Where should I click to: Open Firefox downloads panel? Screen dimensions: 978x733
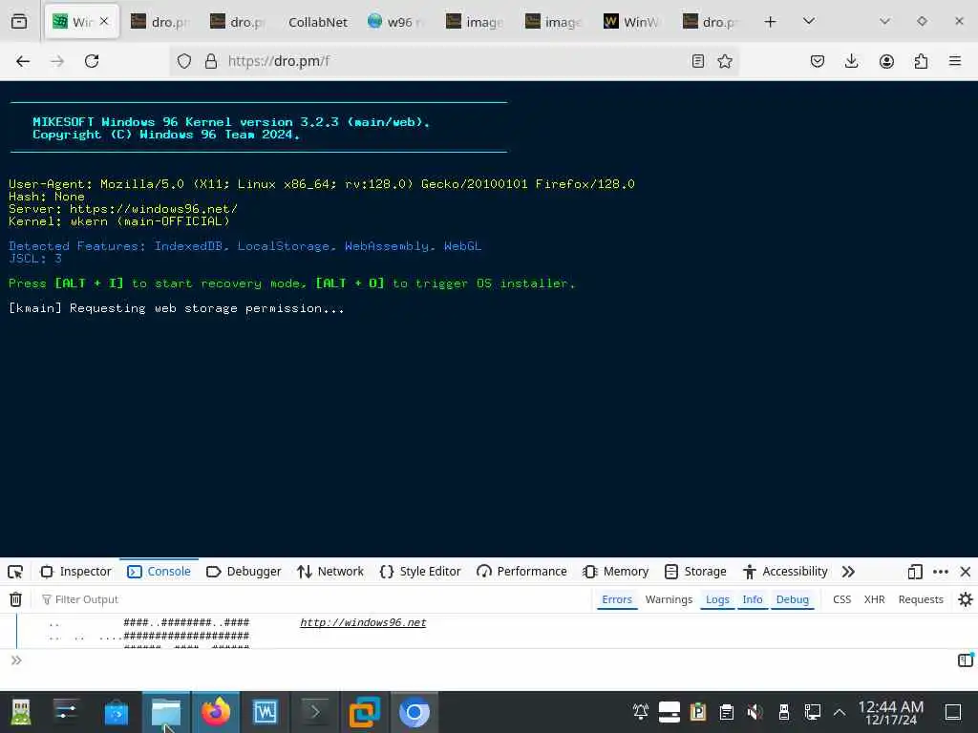coord(851,61)
